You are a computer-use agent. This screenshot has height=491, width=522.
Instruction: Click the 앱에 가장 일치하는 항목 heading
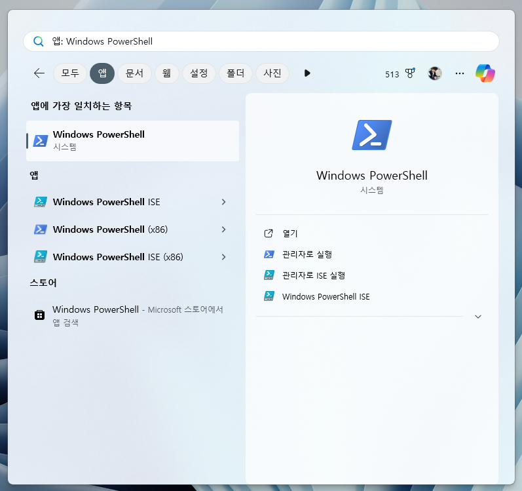tap(81, 106)
